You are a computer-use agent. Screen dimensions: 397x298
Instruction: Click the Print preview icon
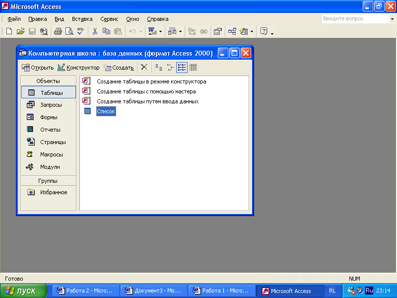pyautogui.click(x=69, y=31)
